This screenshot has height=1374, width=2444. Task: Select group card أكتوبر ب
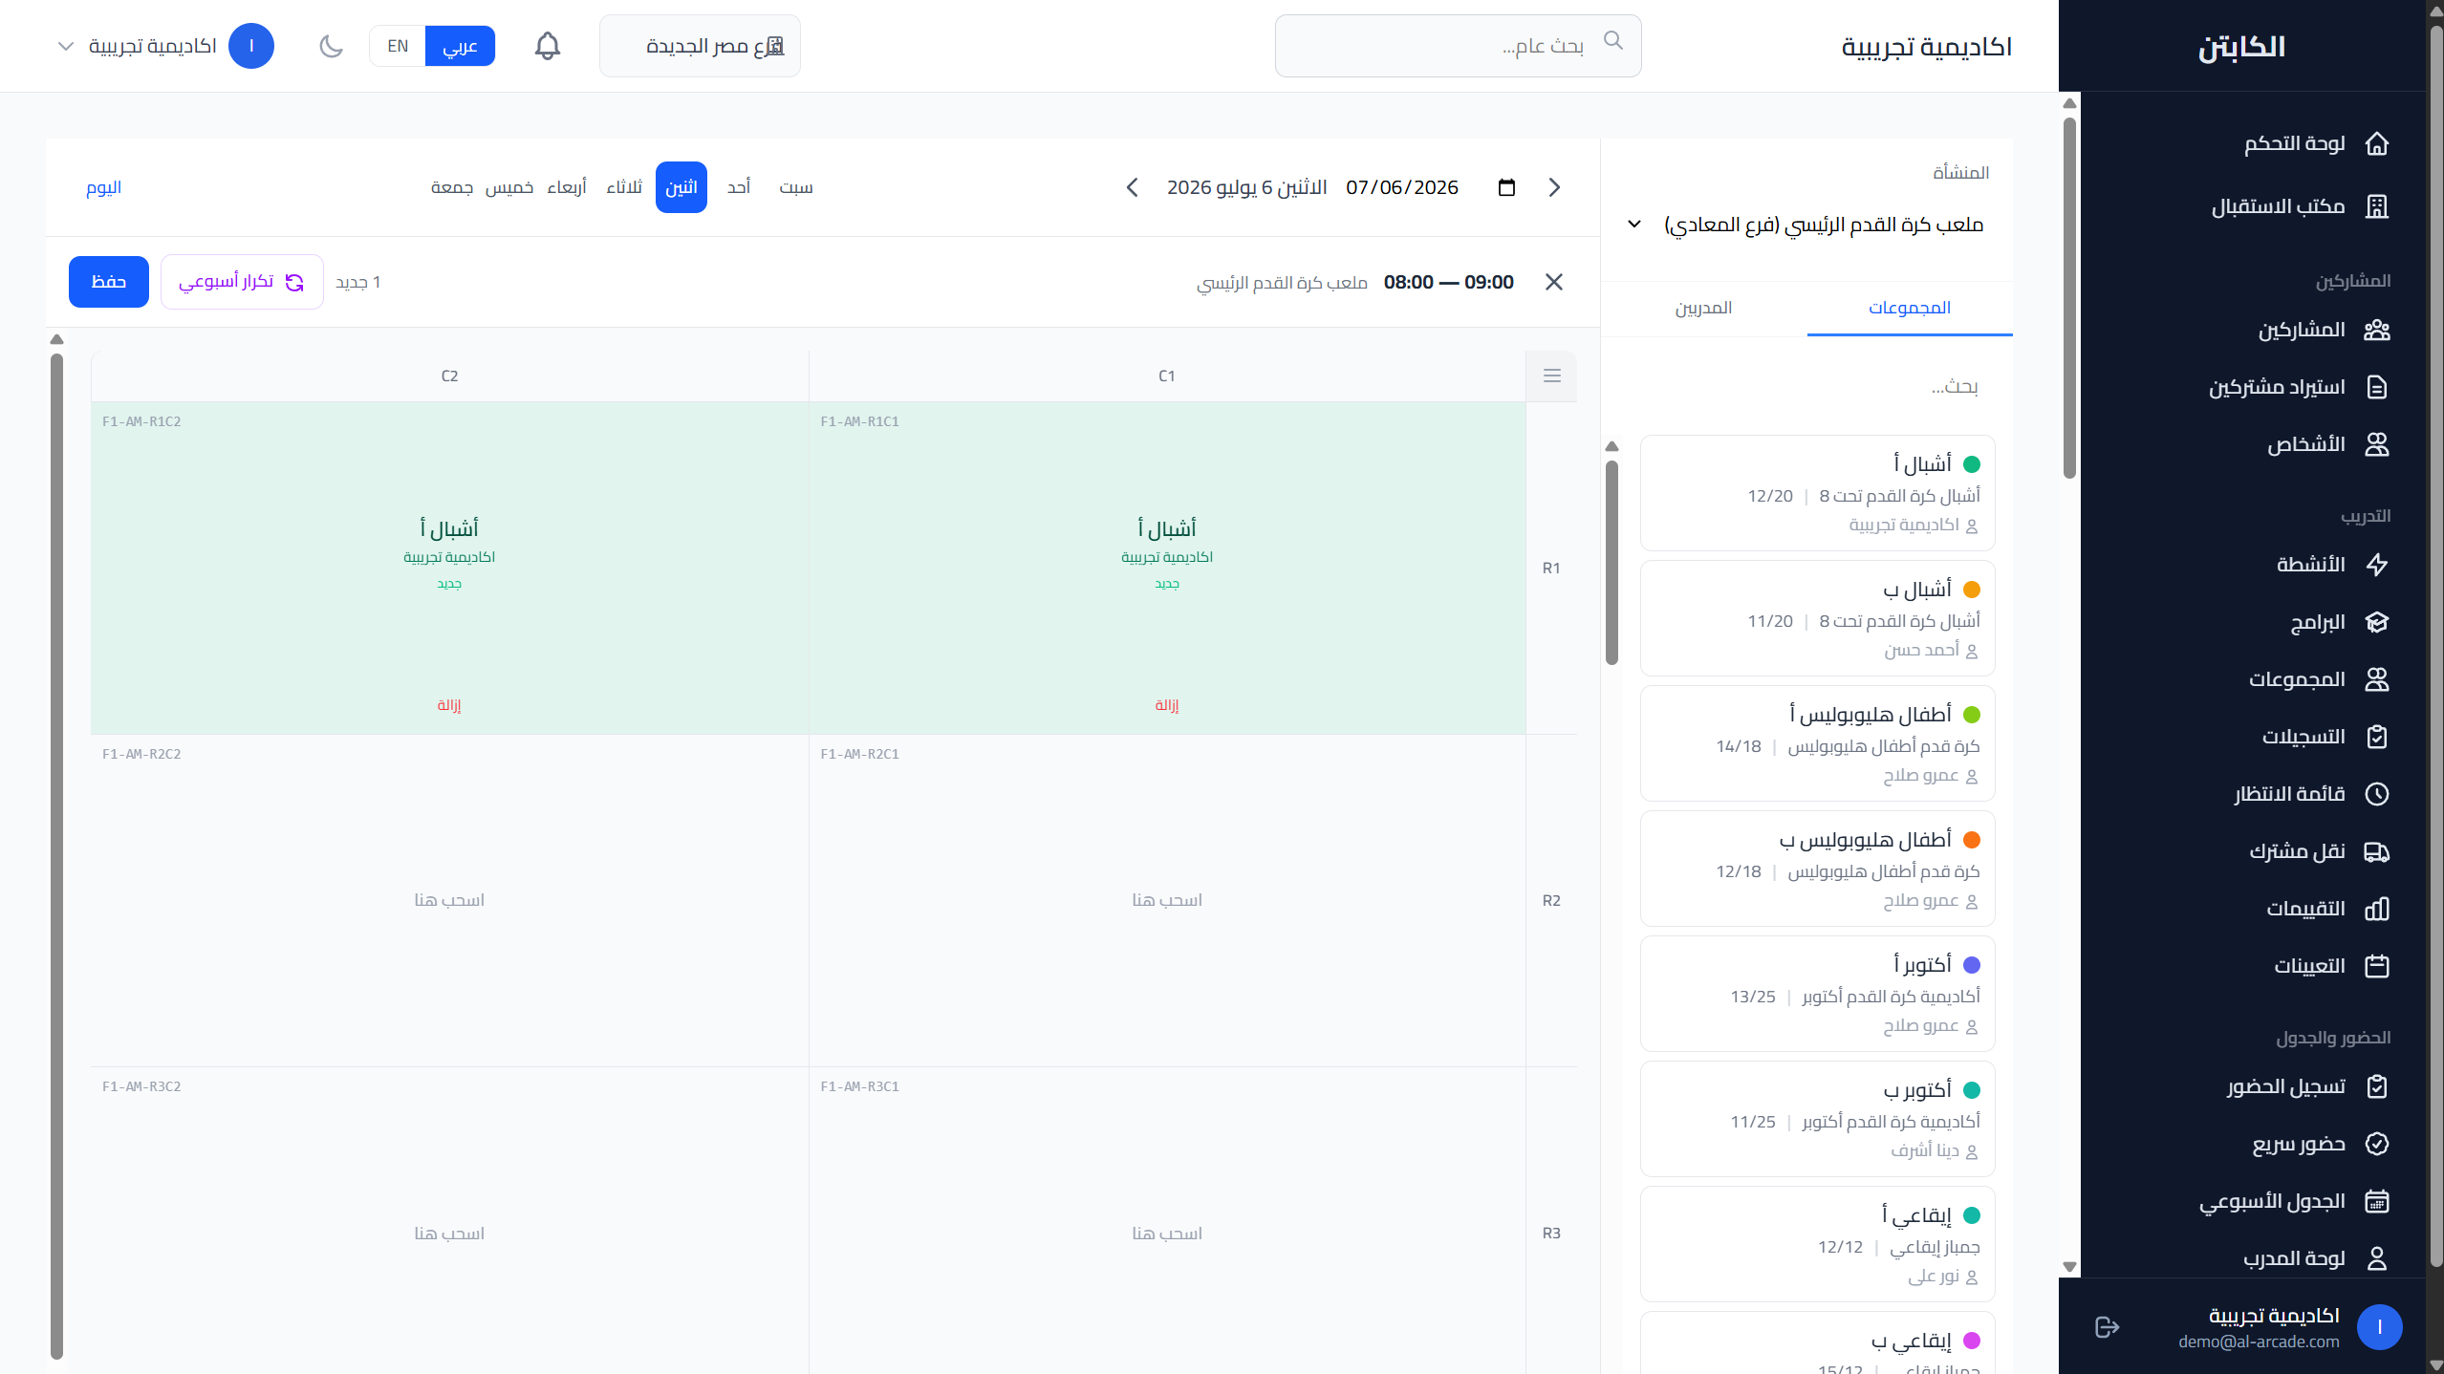(x=1817, y=1119)
